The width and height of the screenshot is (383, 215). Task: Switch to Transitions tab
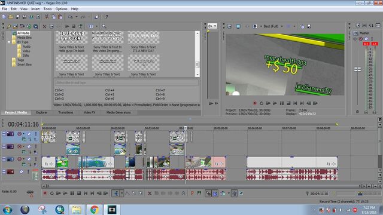point(66,112)
